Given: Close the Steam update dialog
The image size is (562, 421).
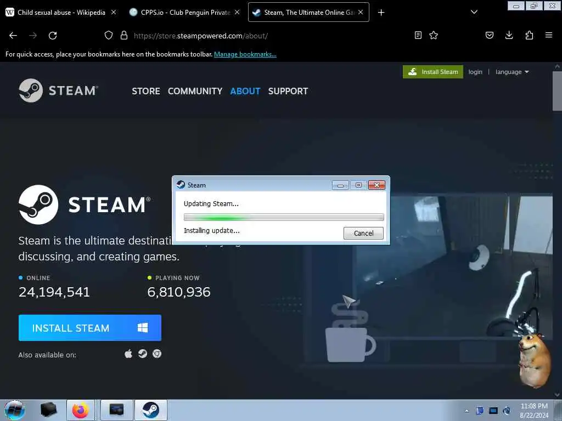Looking at the screenshot, I should pyautogui.click(x=376, y=185).
